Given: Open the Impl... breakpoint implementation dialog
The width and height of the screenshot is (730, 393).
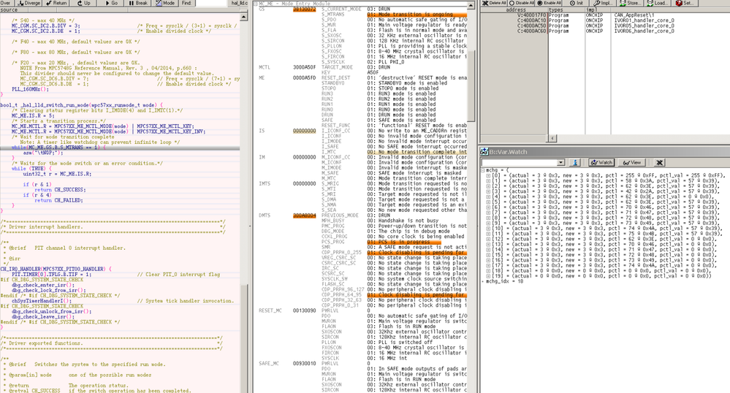Looking at the screenshot, I should [604, 3].
